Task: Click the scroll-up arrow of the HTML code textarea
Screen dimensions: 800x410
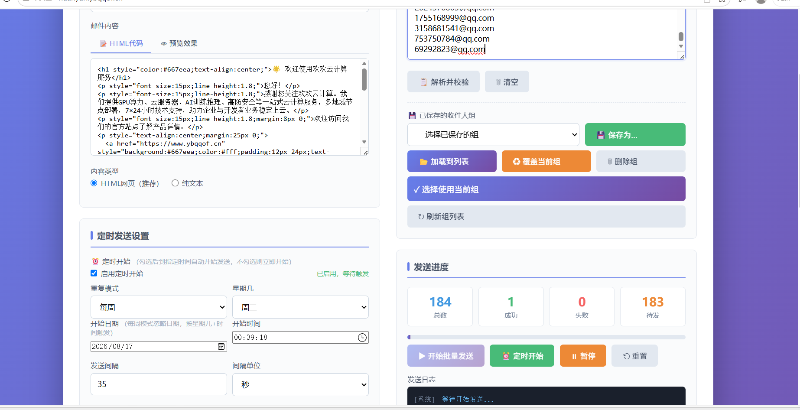Action: pyautogui.click(x=364, y=63)
